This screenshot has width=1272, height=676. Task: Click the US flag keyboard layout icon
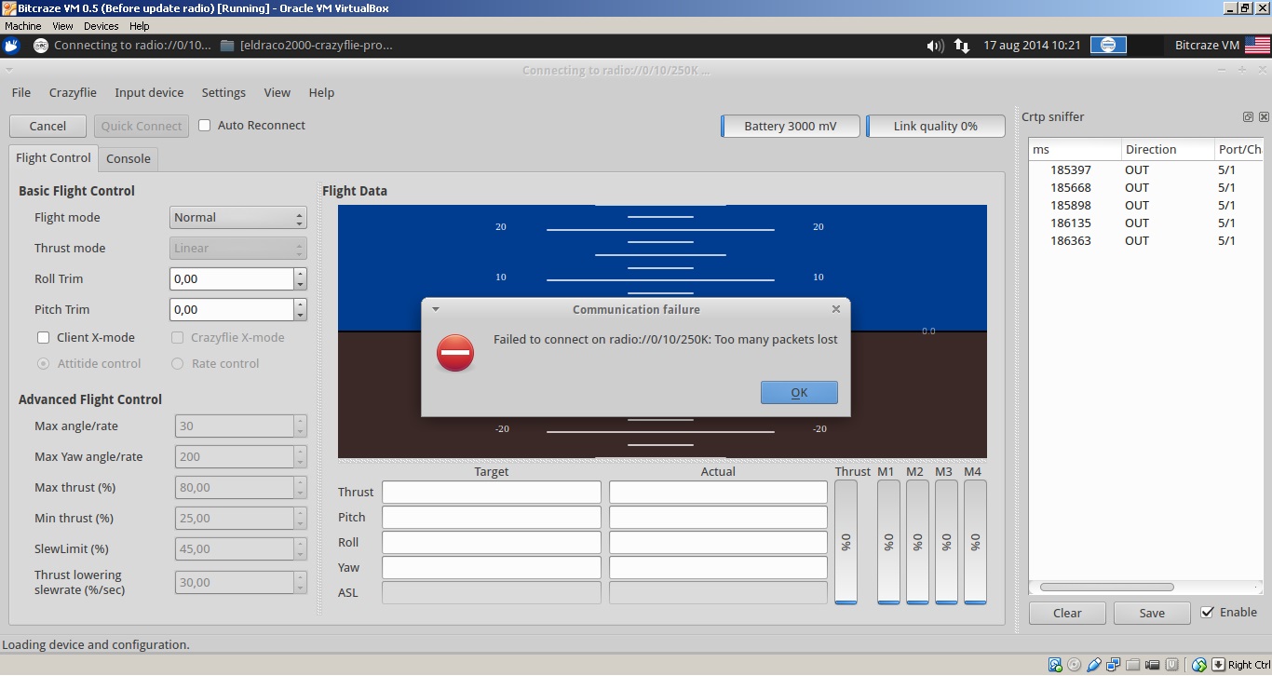pyautogui.click(x=1257, y=45)
